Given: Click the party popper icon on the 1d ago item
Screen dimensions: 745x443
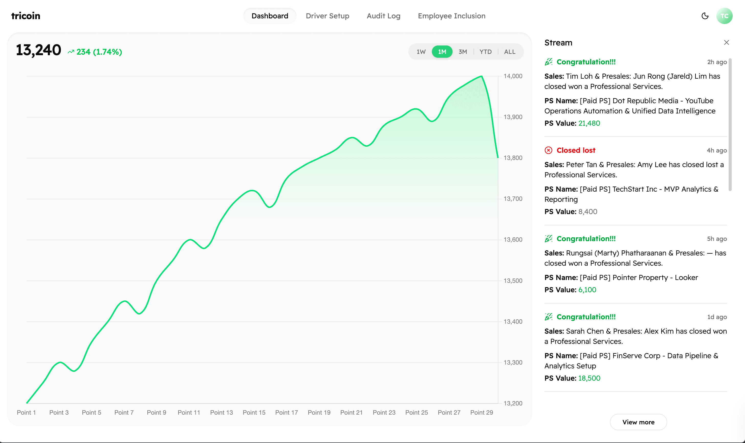Looking at the screenshot, I should 548,317.
